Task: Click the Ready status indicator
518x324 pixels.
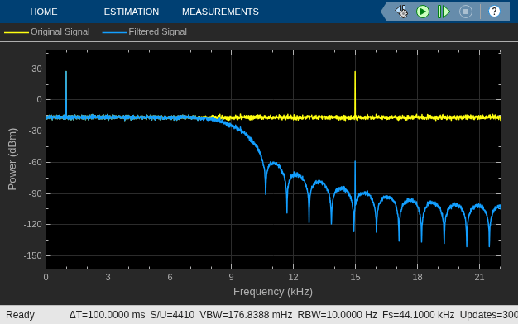Action: tap(20, 315)
